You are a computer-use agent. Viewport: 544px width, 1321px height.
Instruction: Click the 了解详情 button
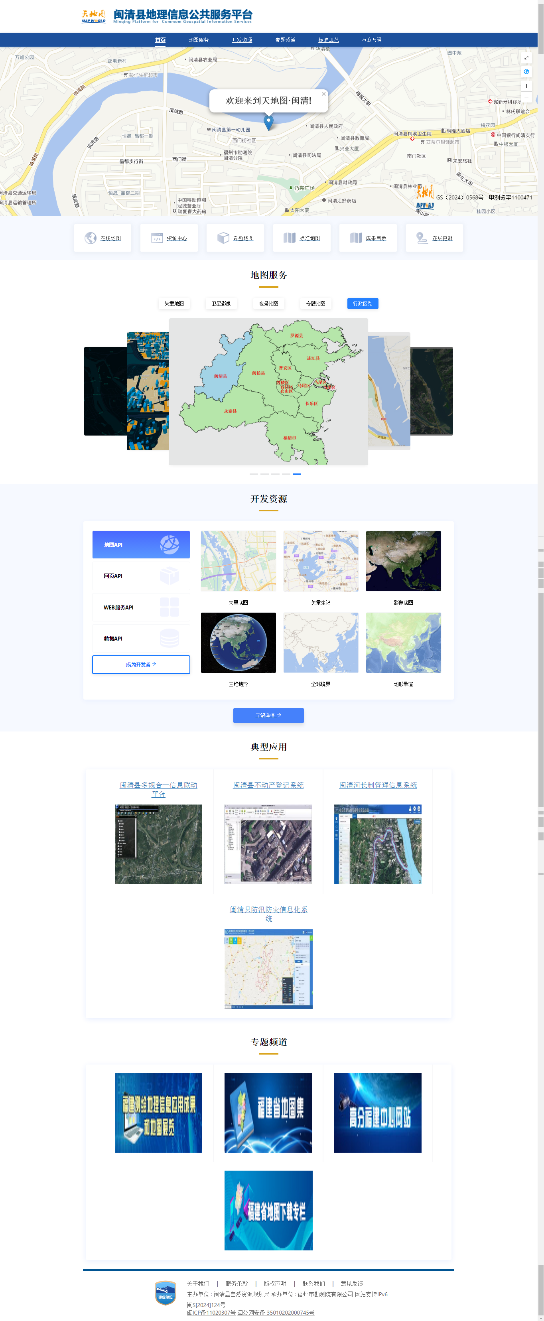(x=268, y=716)
